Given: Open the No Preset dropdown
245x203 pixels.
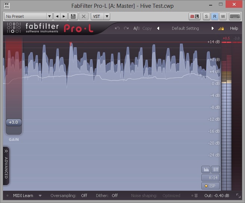Looking at the screenshot, I should pos(28,16).
